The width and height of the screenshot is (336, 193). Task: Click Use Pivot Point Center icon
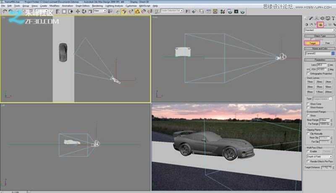pos(110,11)
